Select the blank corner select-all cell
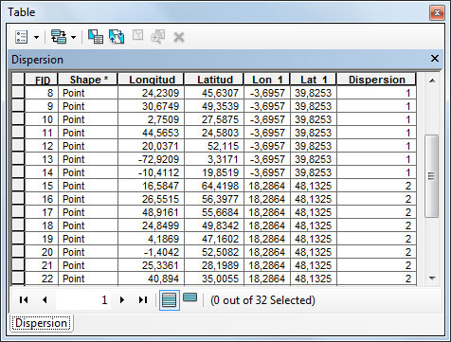The image size is (451, 342). pyautogui.click(x=18, y=79)
